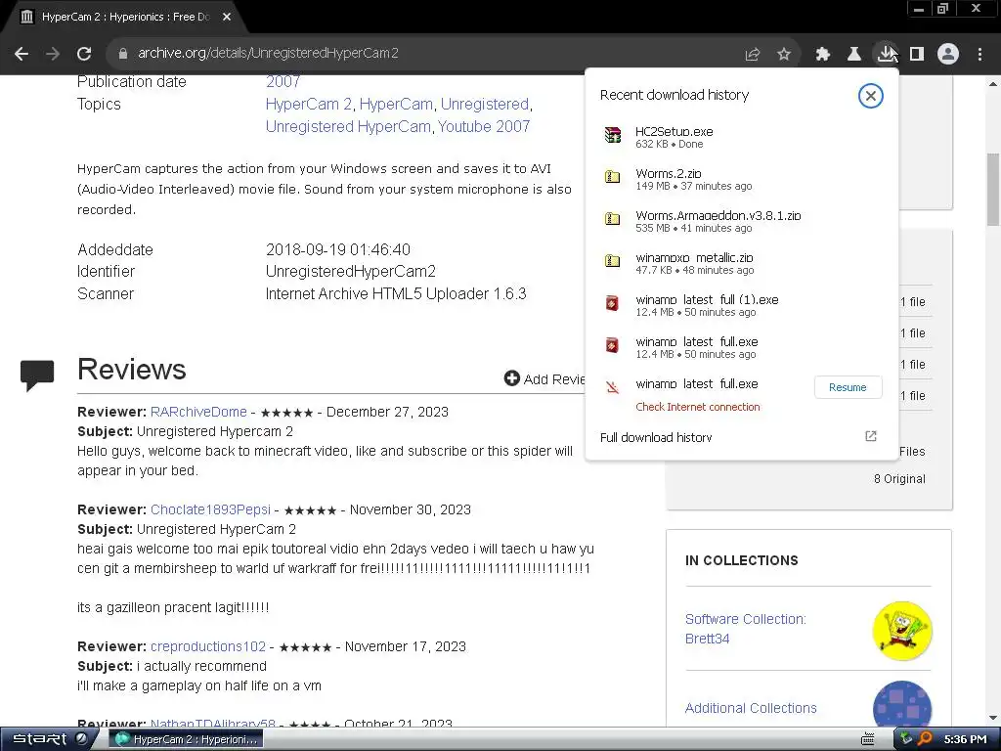1001x751 pixels.
Task: Click the Reviews speech bubble icon
Action: 37,375
